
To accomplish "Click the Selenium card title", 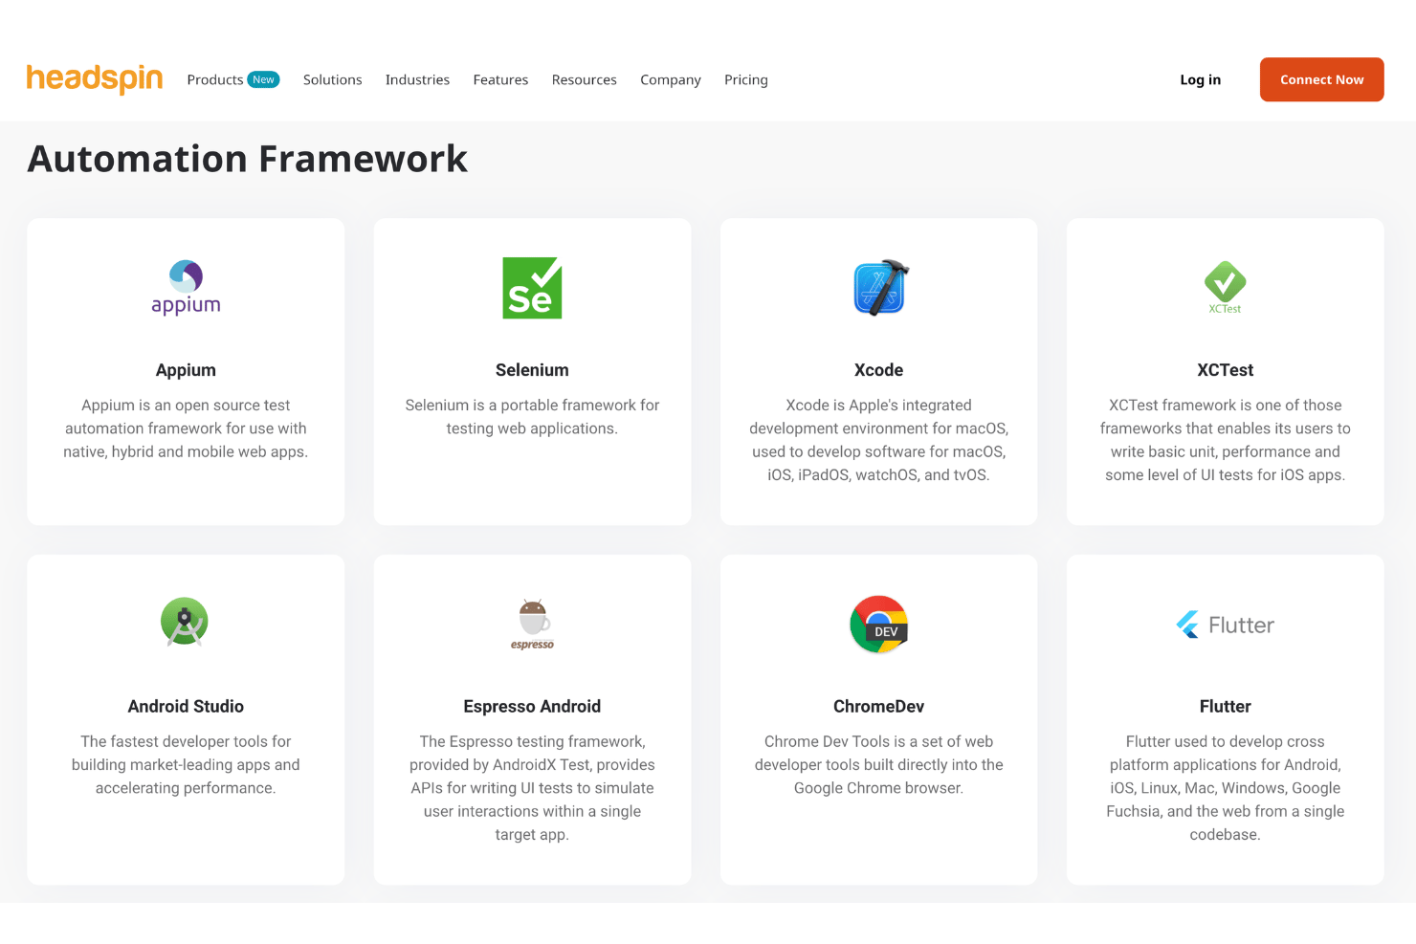I will coord(532,370).
